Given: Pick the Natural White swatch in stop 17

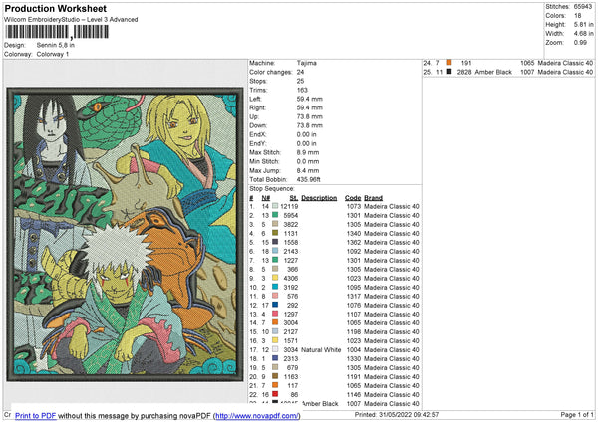Looking at the screenshot, I should point(275,349).
